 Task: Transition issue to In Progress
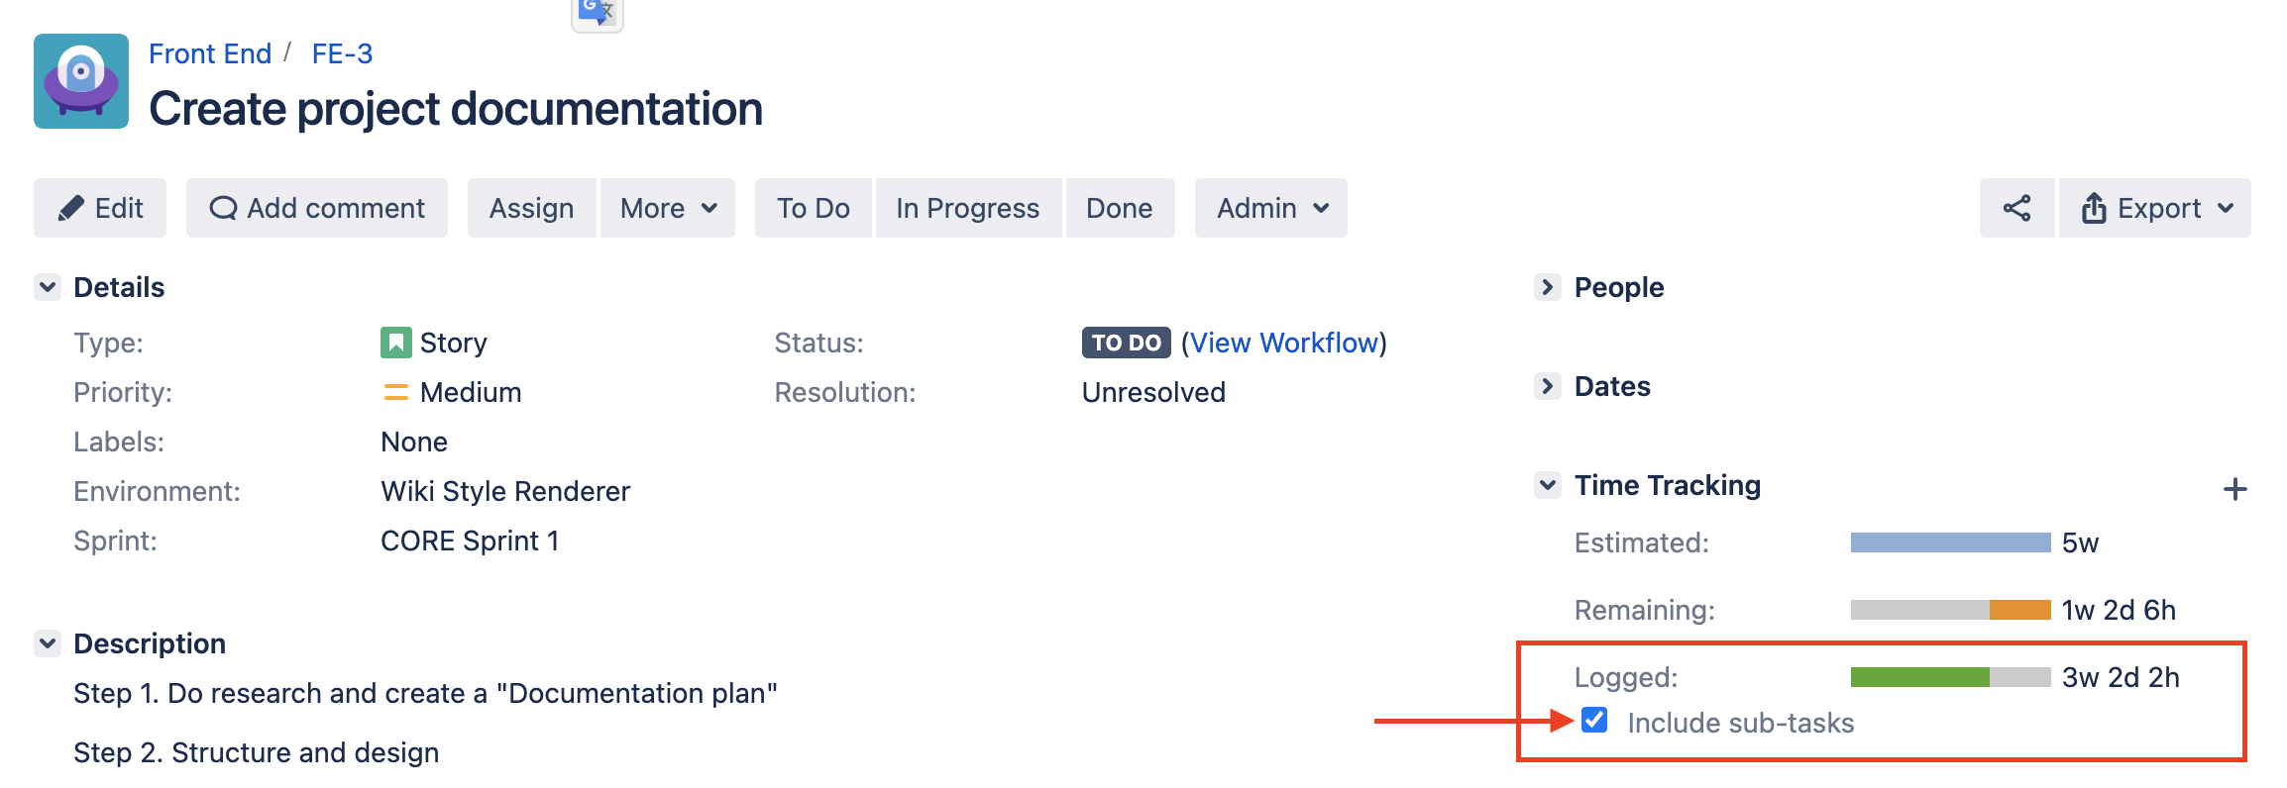point(967,208)
